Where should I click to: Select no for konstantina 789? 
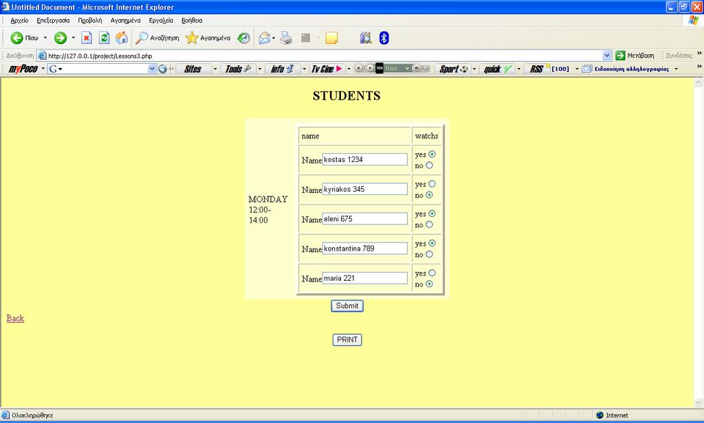(429, 254)
